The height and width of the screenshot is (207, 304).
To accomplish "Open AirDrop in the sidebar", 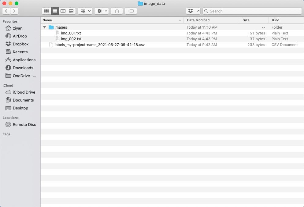I will [20, 36].
